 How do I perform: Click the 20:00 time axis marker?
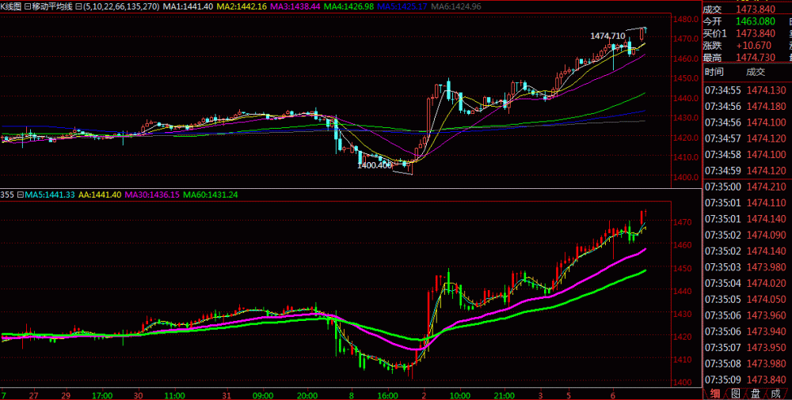click(307, 394)
